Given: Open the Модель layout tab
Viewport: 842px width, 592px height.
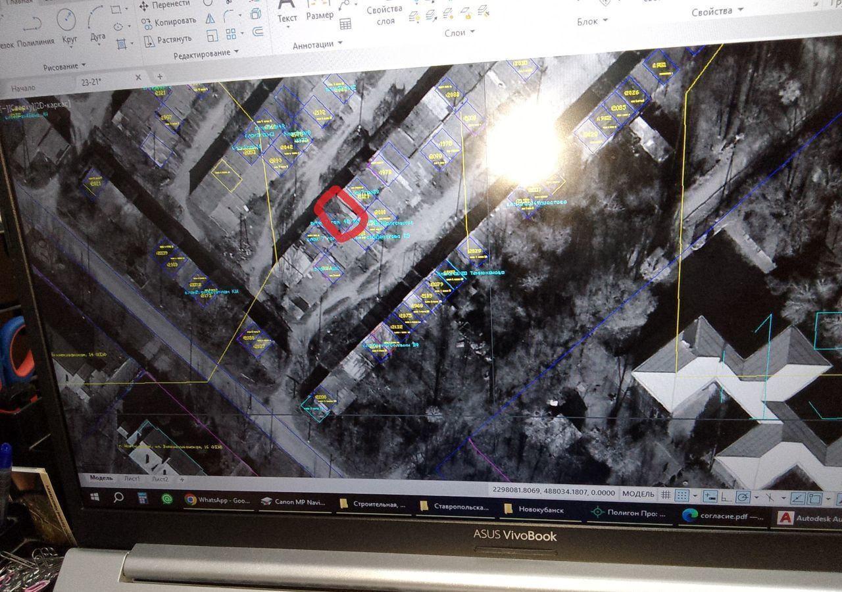Looking at the screenshot, I should 101,478.
